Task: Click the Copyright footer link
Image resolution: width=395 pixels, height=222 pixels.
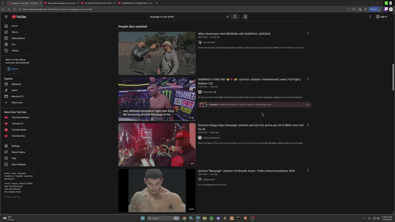Action: pos(22,173)
